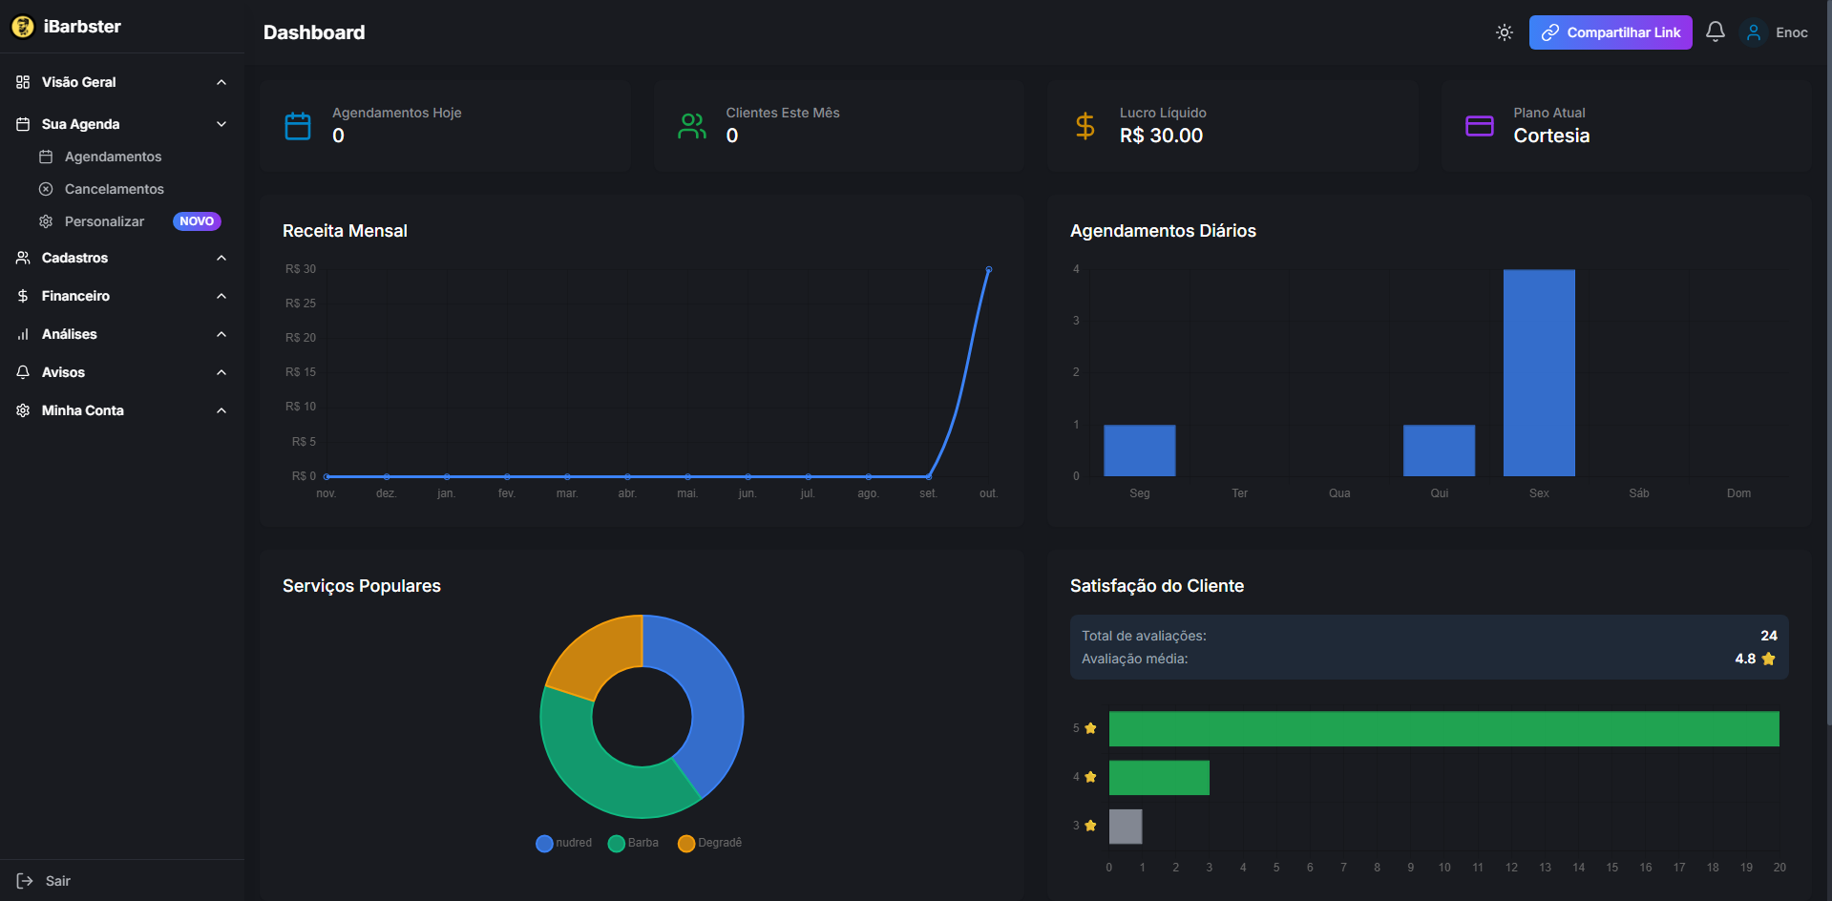Toggle Degradê legend color swatch

point(686,844)
